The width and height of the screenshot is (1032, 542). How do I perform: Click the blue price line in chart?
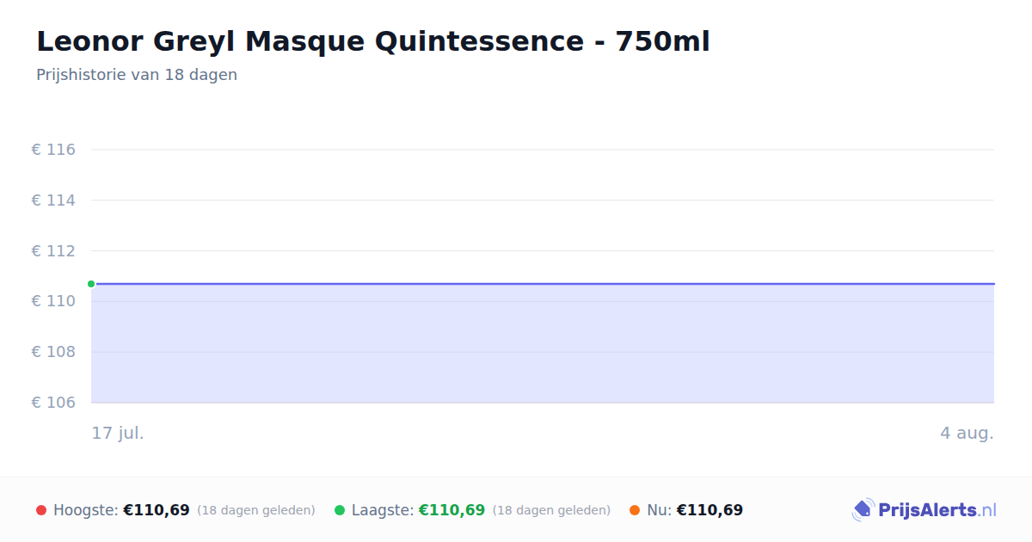543,283
